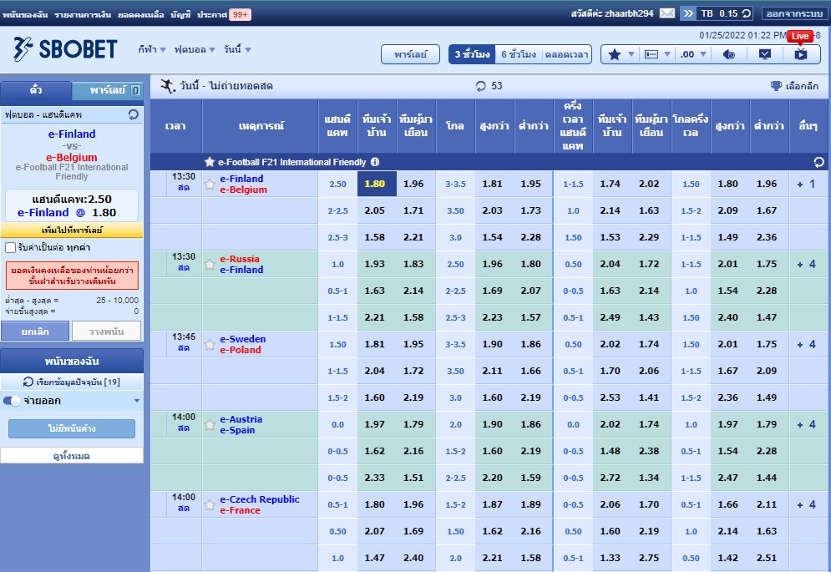Open the e-Sweden team link

243,339
